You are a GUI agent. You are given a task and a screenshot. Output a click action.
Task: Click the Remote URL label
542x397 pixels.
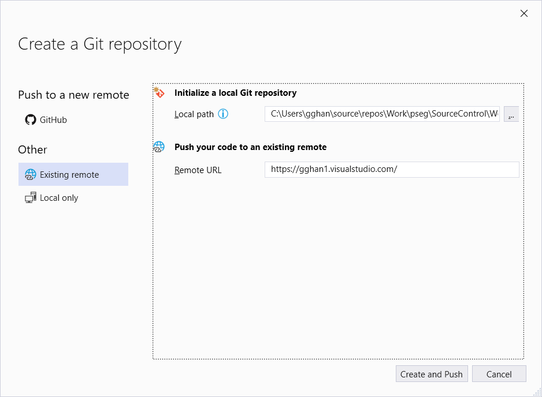point(198,170)
